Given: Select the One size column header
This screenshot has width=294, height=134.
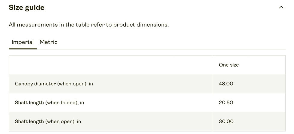Looking at the screenshot, I should 229,65.
